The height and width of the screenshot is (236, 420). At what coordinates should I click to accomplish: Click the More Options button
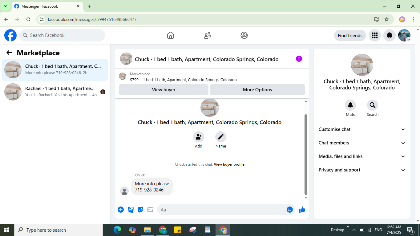257,90
